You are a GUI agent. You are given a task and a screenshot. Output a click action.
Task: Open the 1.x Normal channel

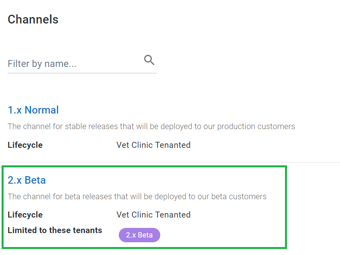coord(33,110)
